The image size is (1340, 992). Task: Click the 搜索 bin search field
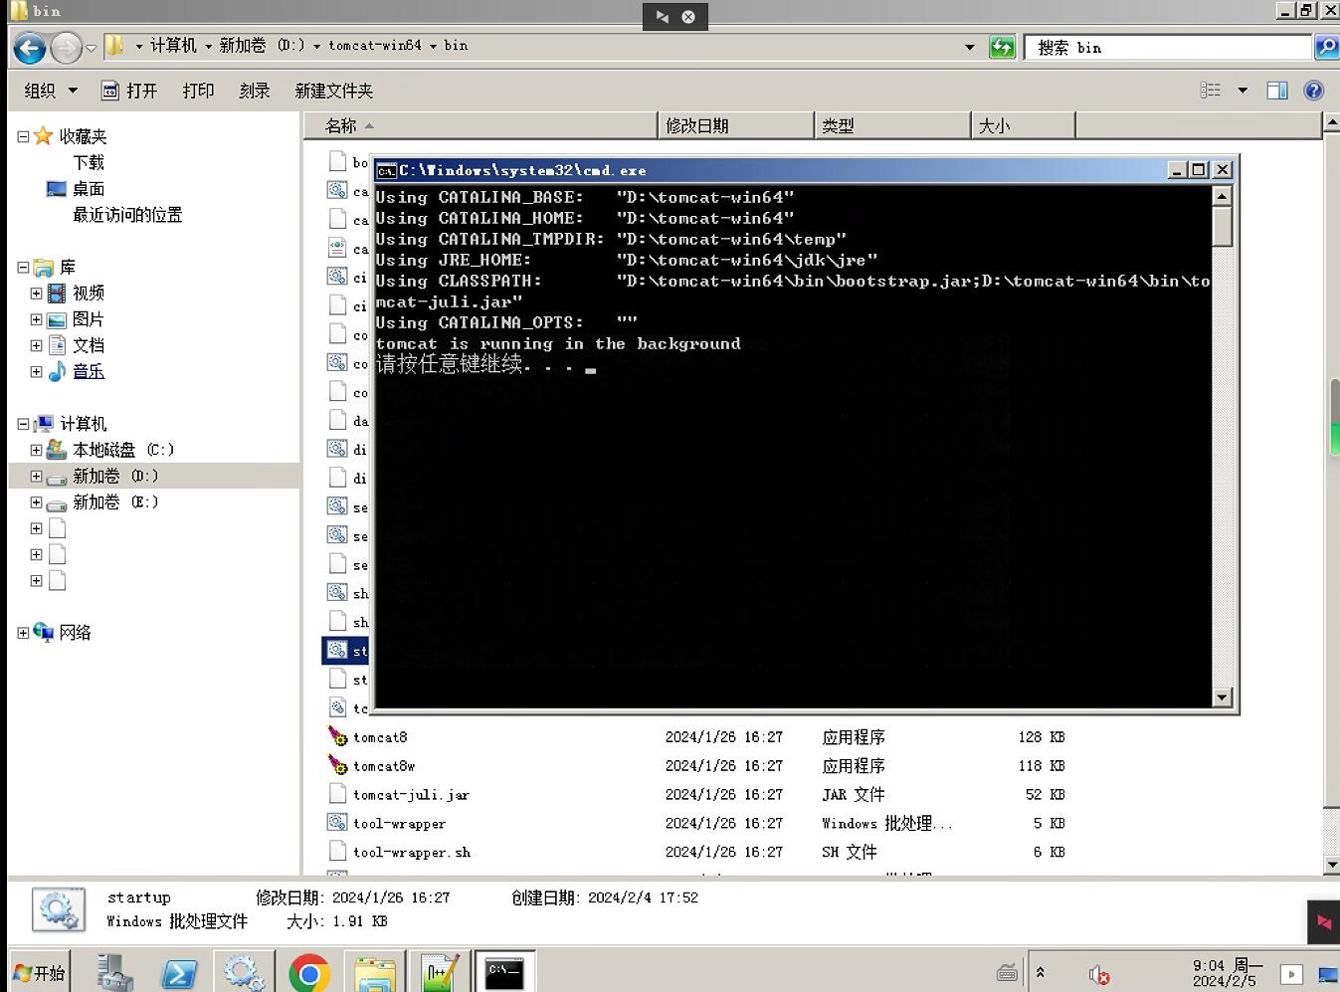pyautogui.click(x=1168, y=47)
